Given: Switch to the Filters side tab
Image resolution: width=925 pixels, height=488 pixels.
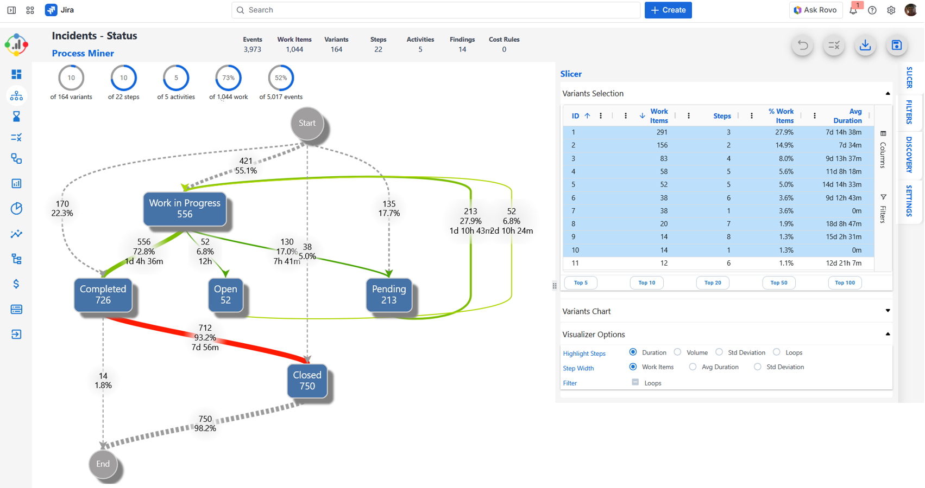Looking at the screenshot, I should click(x=909, y=112).
